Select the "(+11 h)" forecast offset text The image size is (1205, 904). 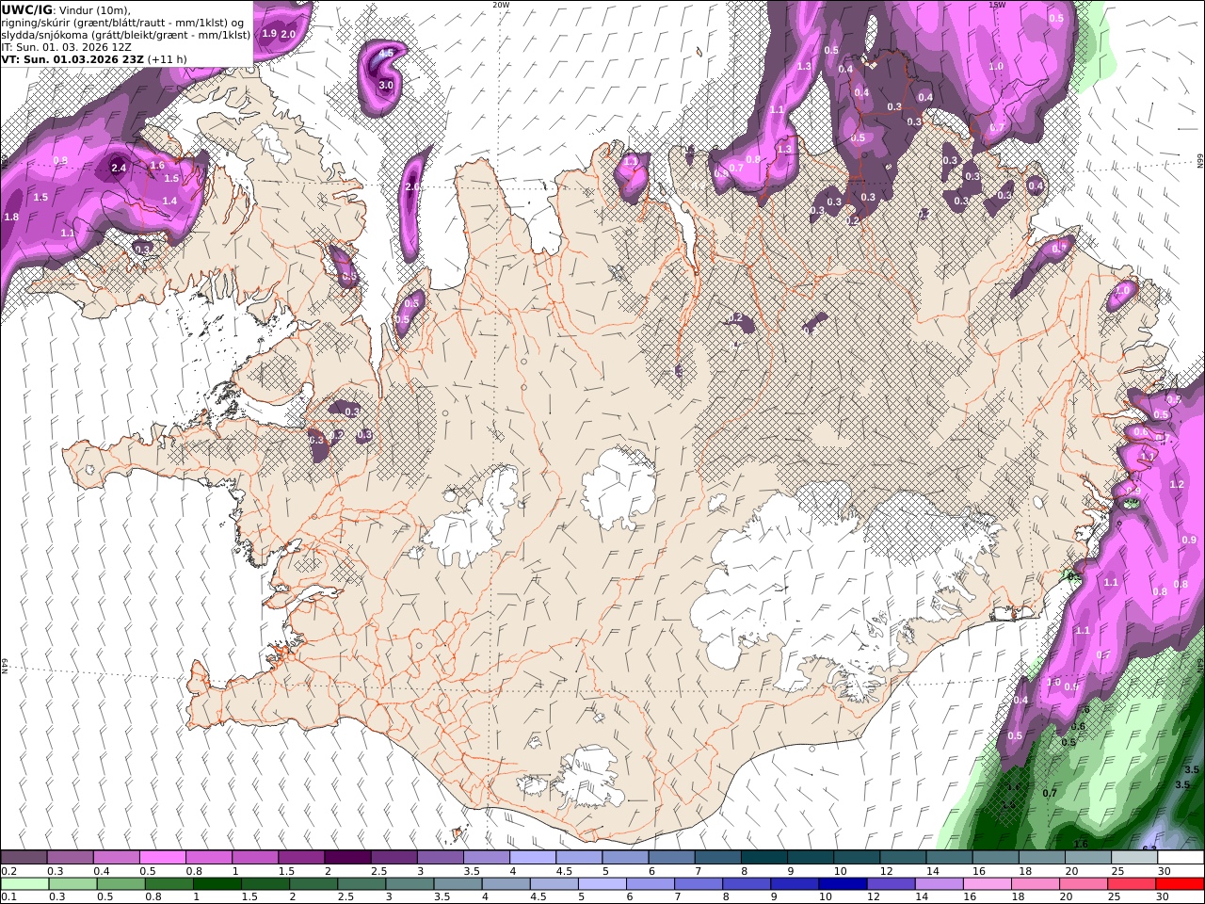click(x=167, y=58)
